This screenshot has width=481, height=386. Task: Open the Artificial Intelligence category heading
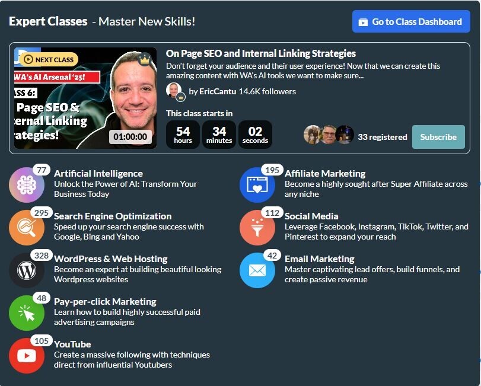pyautogui.click(x=98, y=174)
